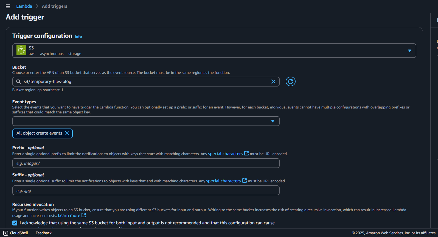
Task: Open the hamburger navigation menu
Action: (x=8, y=6)
